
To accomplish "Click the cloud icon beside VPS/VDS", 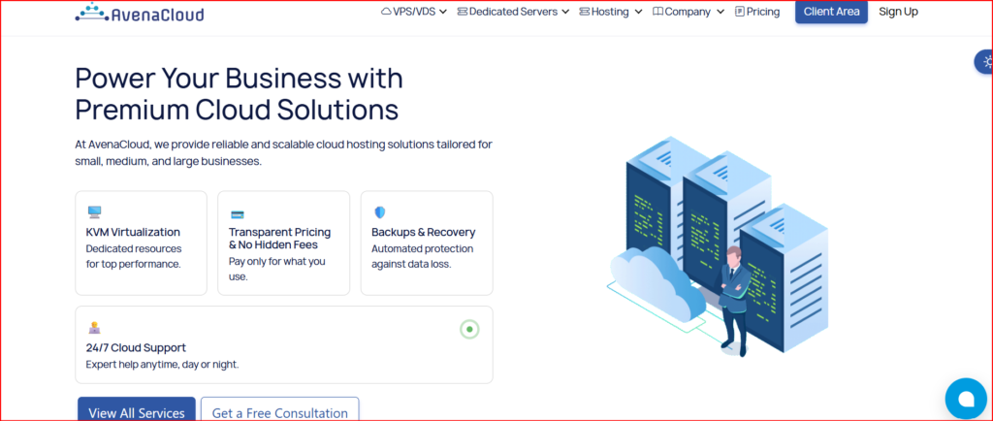I will (x=386, y=12).
